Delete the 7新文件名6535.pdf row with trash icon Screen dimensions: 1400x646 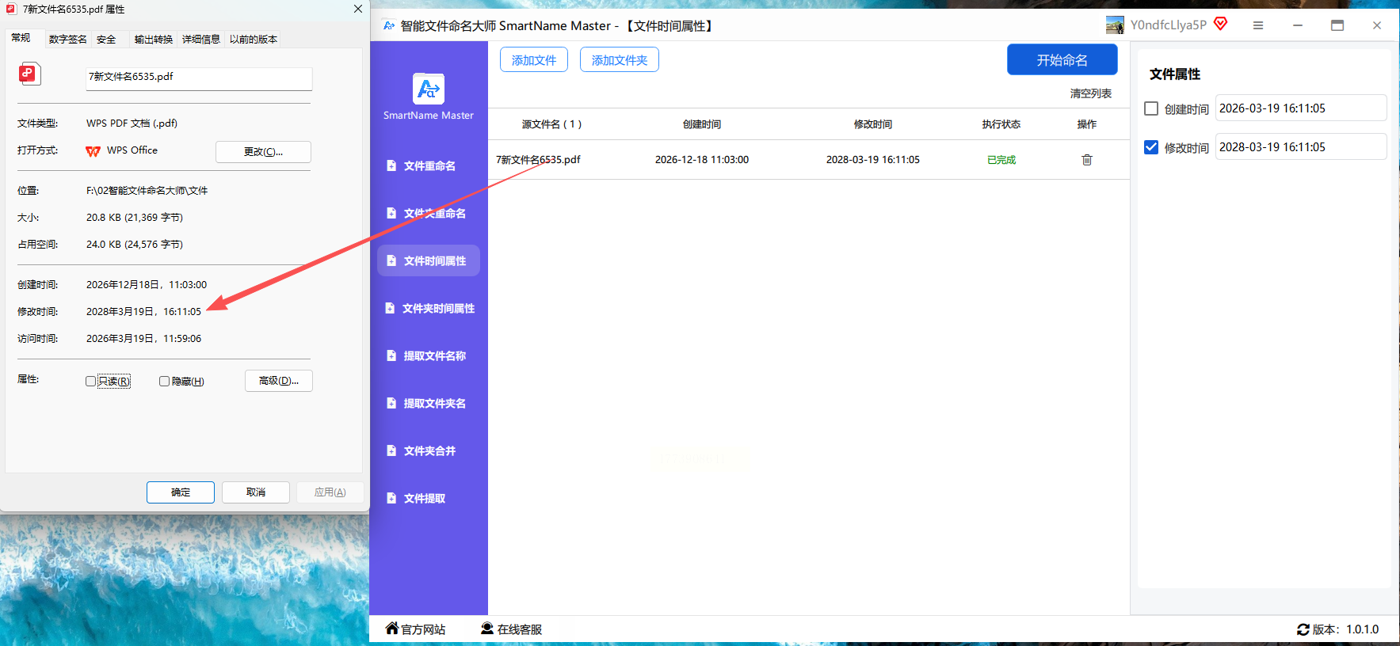tap(1087, 160)
